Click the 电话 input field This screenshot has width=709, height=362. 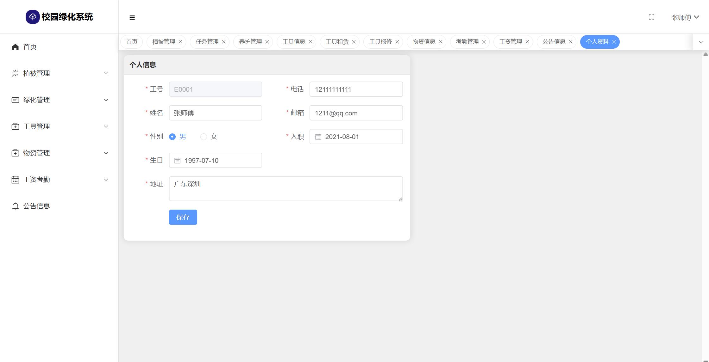[x=356, y=89]
